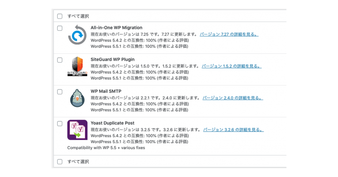This screenshot has height=177, width=338.
Task: Click the SiteGuard WP Plugin title
Action: pyautogui.click(x=113, y=60)
